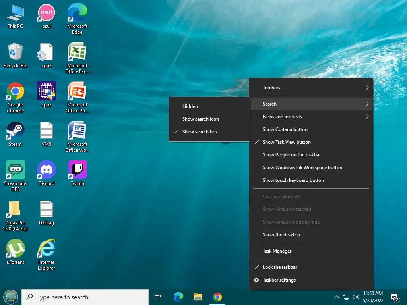Image resolution: width=407 pixels, height=305 pixels.
Task: Open the clock showing 11:50 AM
Action: 373,297
